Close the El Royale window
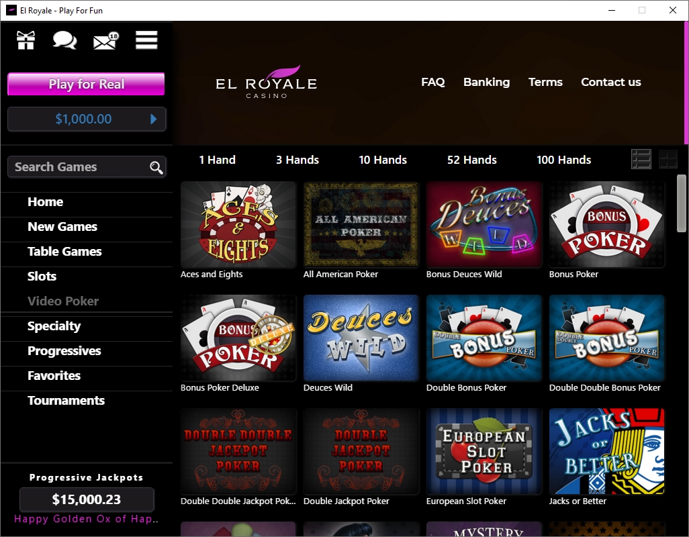 pos(672,10)
